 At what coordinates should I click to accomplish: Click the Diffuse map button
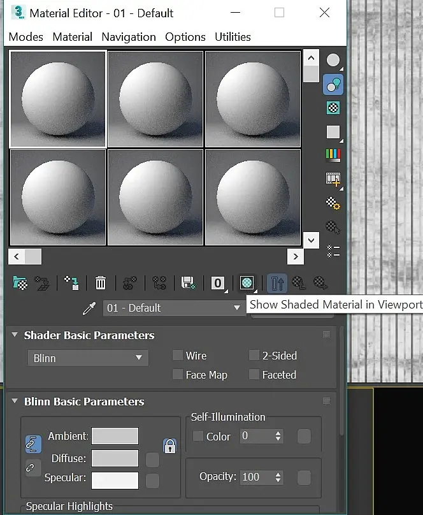pyautogui.click(x=153, y=460)
